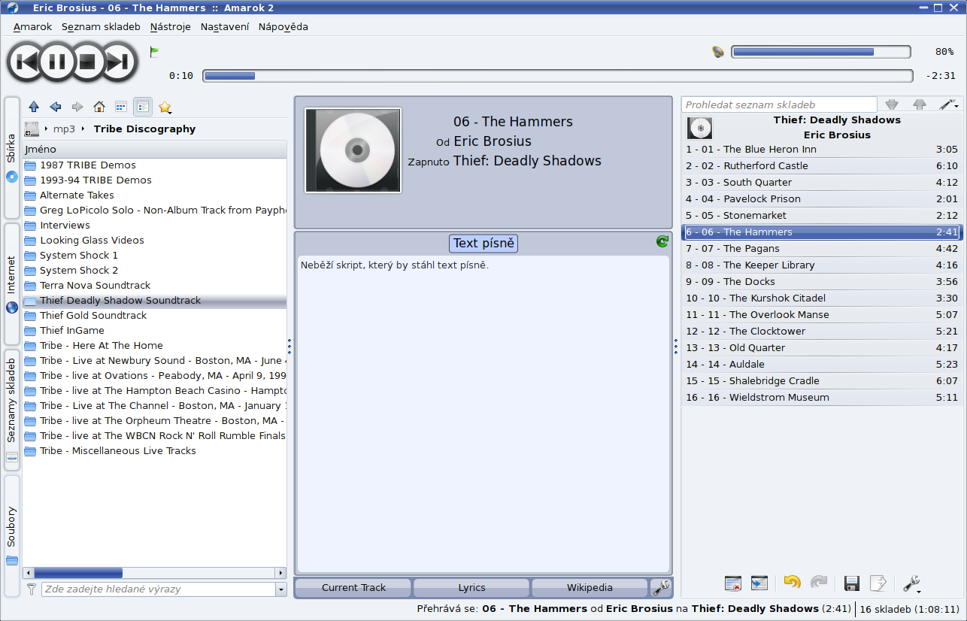Switch to the Soubory sidebar tab
The width and height of the screenshot is (967, 621).
click(x=12, y=536)
